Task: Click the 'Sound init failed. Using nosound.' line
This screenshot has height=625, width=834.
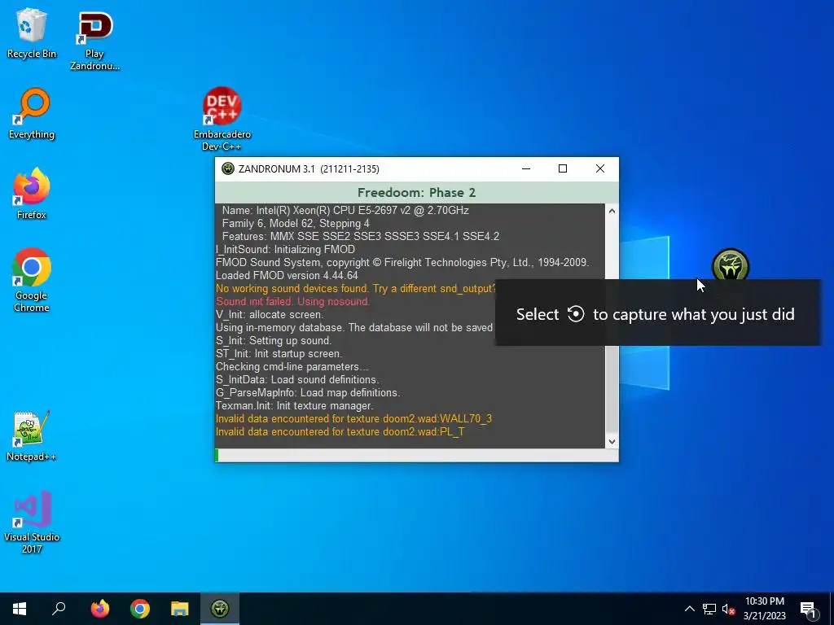Action: tap(293, 301)
